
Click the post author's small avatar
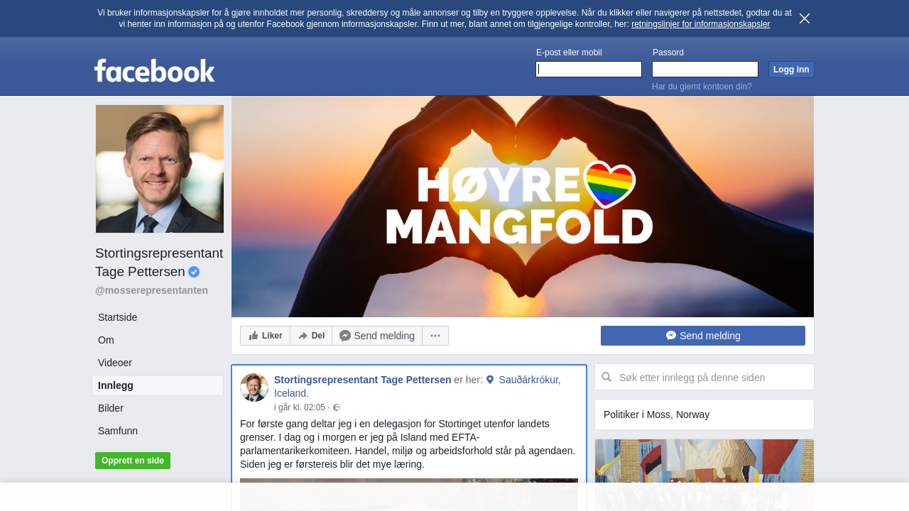[254, 388]
